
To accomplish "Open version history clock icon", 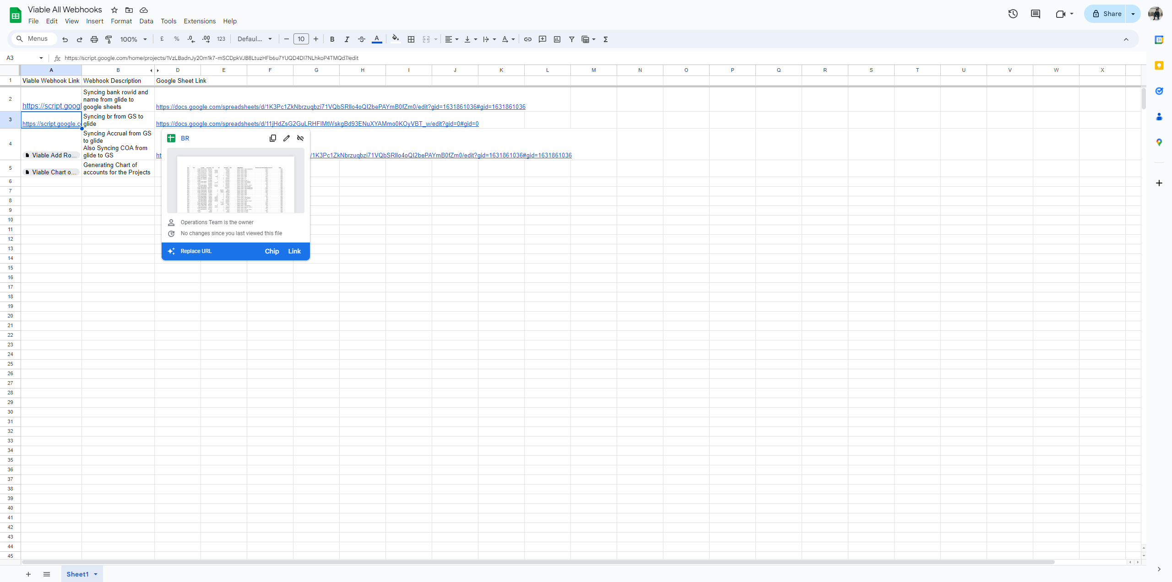I will pos(1013,14).
